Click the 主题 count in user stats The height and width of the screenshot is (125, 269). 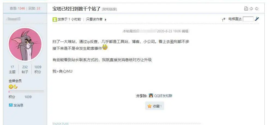click(12, 69)
